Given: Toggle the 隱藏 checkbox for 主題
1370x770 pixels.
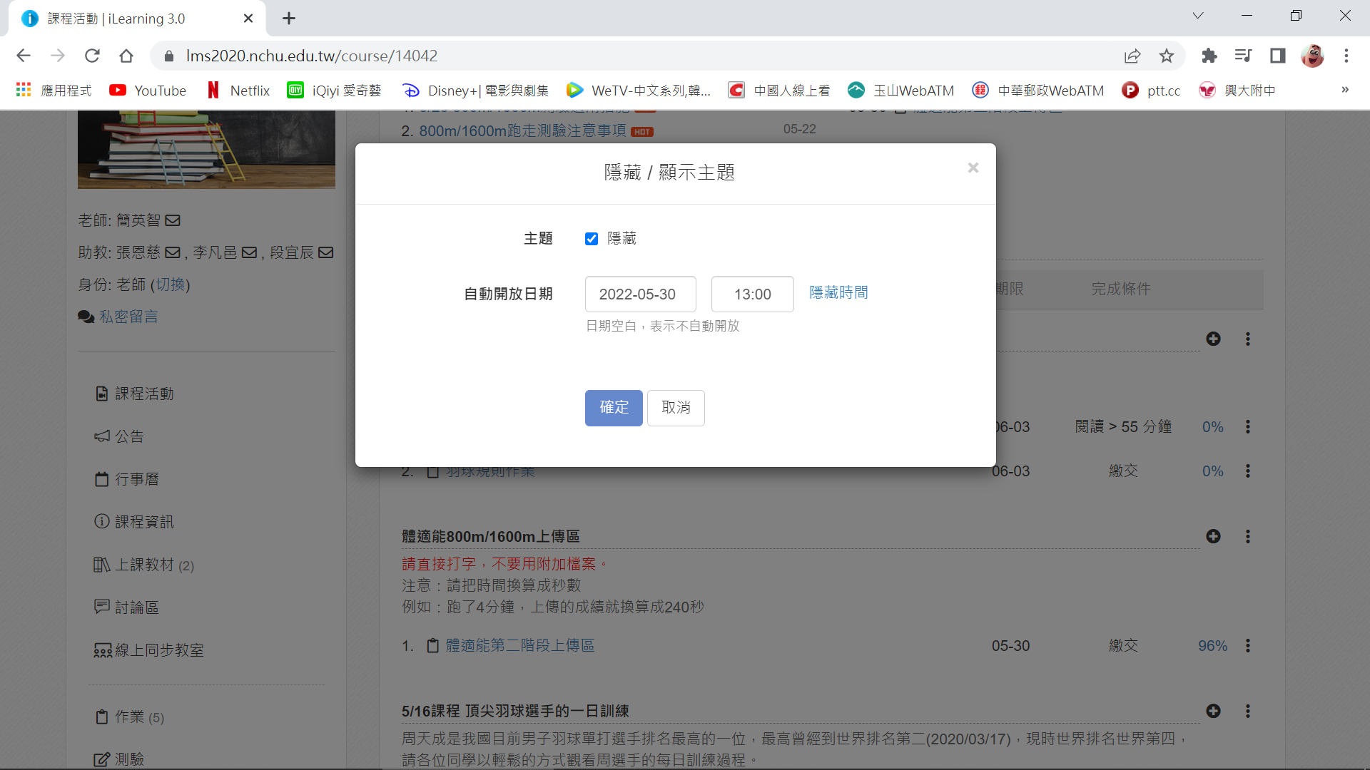Looking at the screenshot, I should click(x=592, y=239).
